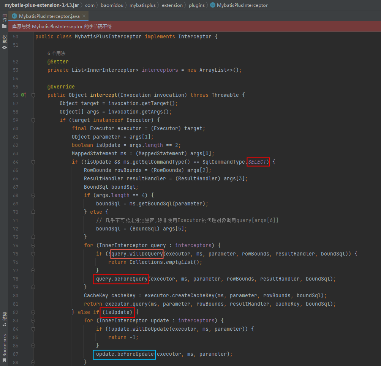Collapse the 'if target instanceof Executor' fold on line 59

coord(33,120)
